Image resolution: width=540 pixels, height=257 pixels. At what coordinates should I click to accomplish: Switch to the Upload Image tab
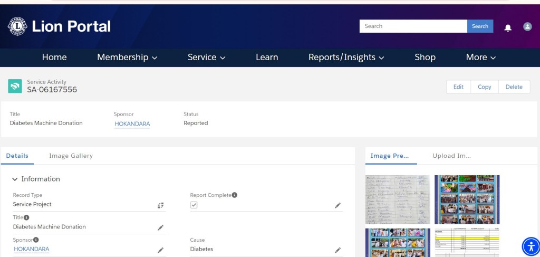pos(451,156)
